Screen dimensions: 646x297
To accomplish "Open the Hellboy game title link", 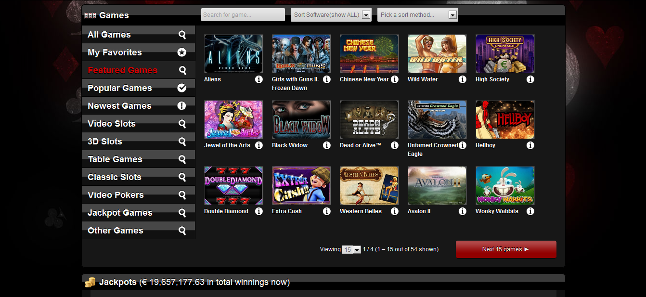I will (485, 145).
